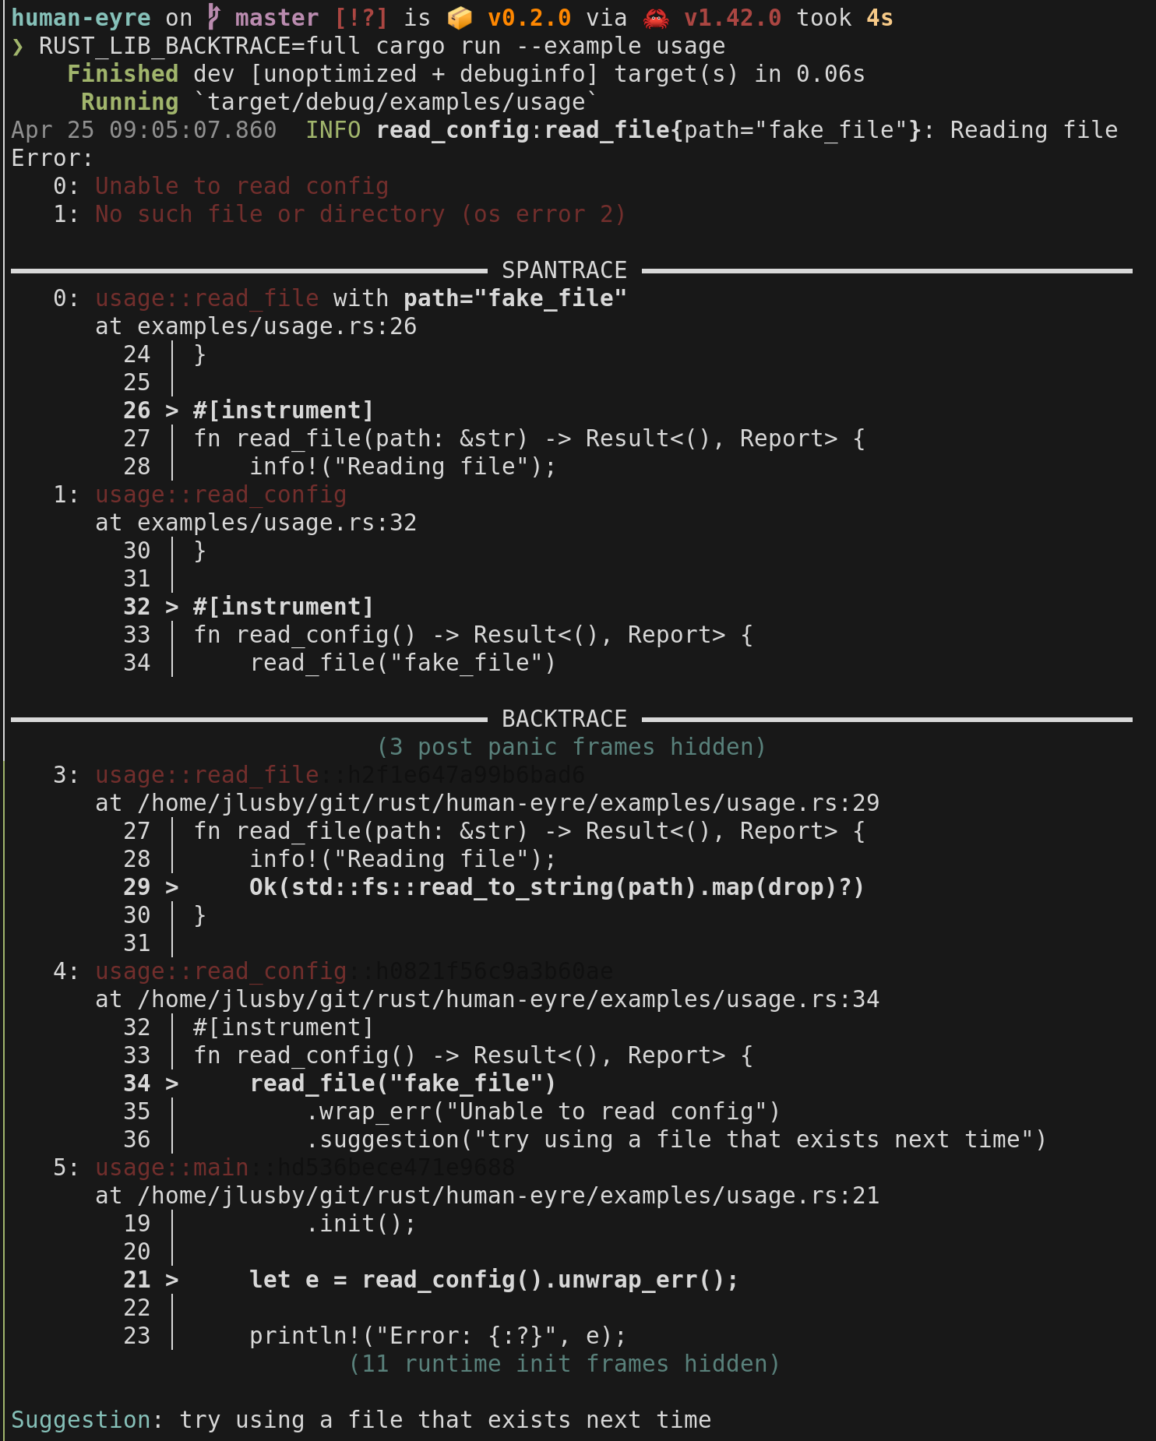Click the usage::read_config spantrace entry
This screenshot has width=1156, height=1441.
tap(221, 495)
